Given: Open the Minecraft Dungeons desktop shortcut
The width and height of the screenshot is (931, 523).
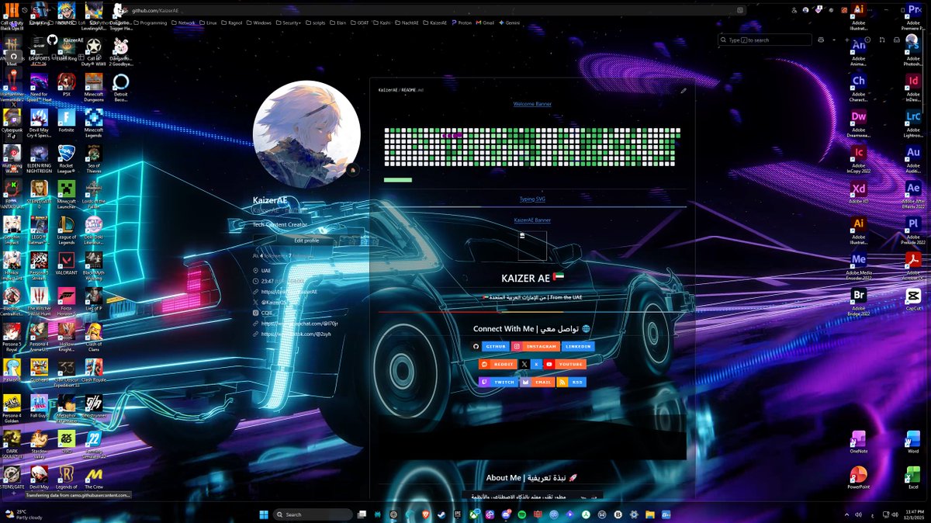Looking at the screenshot, I should (94, 86).
